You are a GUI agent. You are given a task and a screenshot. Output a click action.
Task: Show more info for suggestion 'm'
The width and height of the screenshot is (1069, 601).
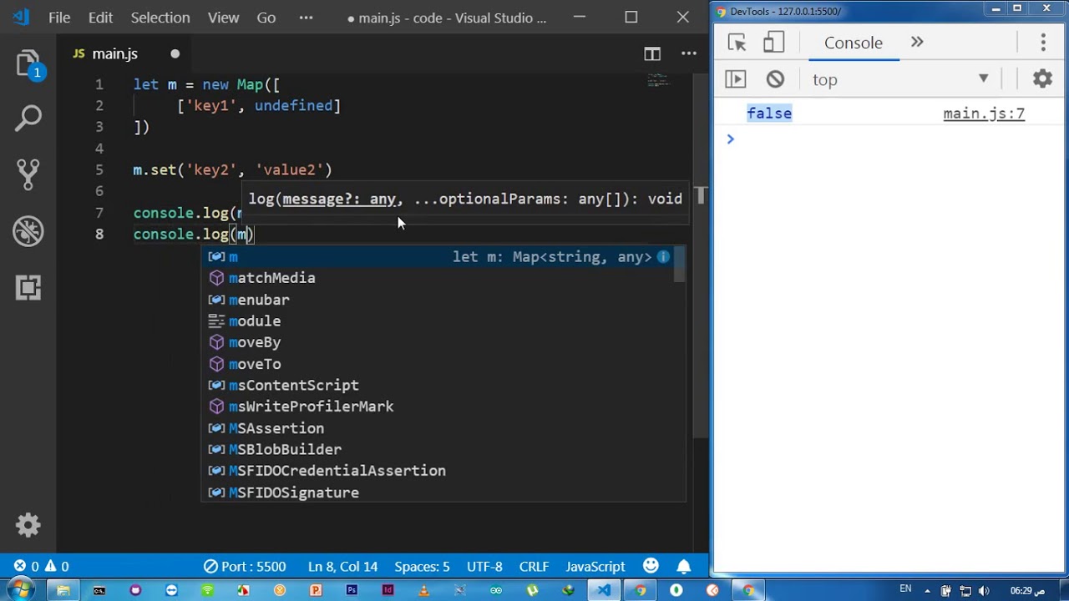pyautogui.click(x=663, y=257)
